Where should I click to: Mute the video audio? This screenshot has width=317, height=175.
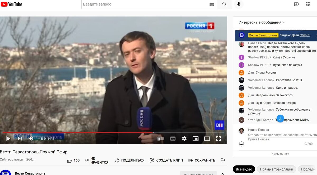click(x=31, y=138)
